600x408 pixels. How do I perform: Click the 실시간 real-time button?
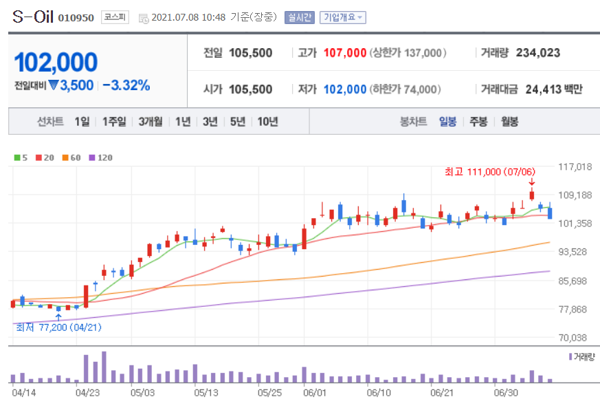tap(300, 17)
